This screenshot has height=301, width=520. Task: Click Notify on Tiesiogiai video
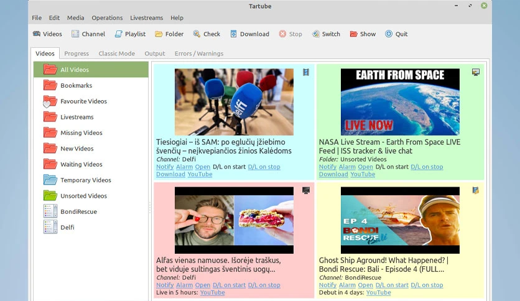point(165,167)
